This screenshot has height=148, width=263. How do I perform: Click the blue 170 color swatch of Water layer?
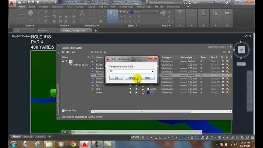click(148, 92)
